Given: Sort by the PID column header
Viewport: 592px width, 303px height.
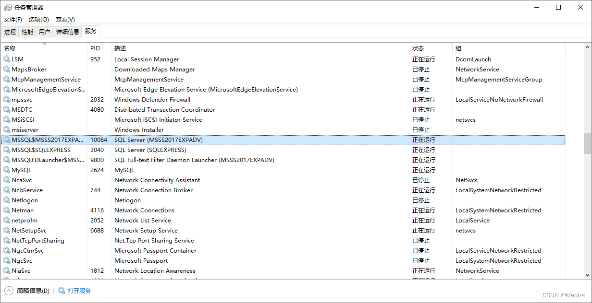Looking at the screenshot, I should tap(99, 48).
